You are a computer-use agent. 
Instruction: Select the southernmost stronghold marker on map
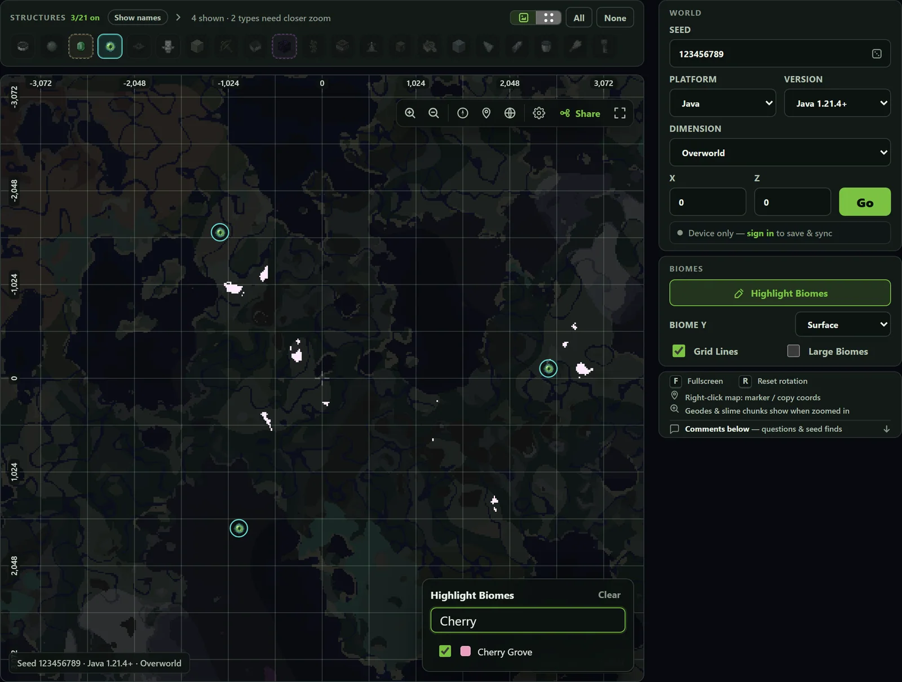pos(238,528)
